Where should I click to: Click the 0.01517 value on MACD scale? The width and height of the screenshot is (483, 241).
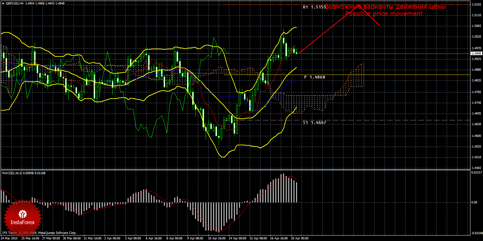[476, 173]
